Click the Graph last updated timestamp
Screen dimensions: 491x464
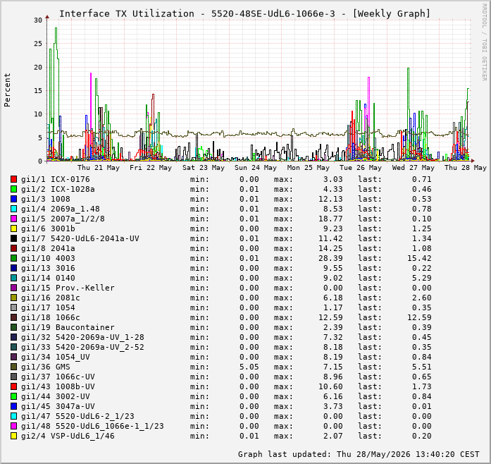[359, 454]
